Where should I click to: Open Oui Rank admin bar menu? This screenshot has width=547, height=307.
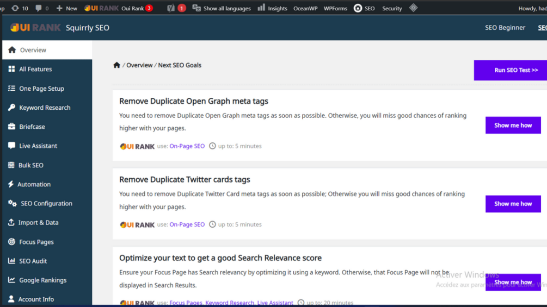tap(119, 8)
